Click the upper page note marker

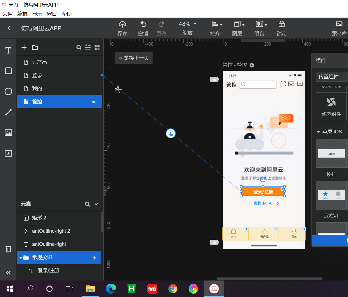[214, 79]
